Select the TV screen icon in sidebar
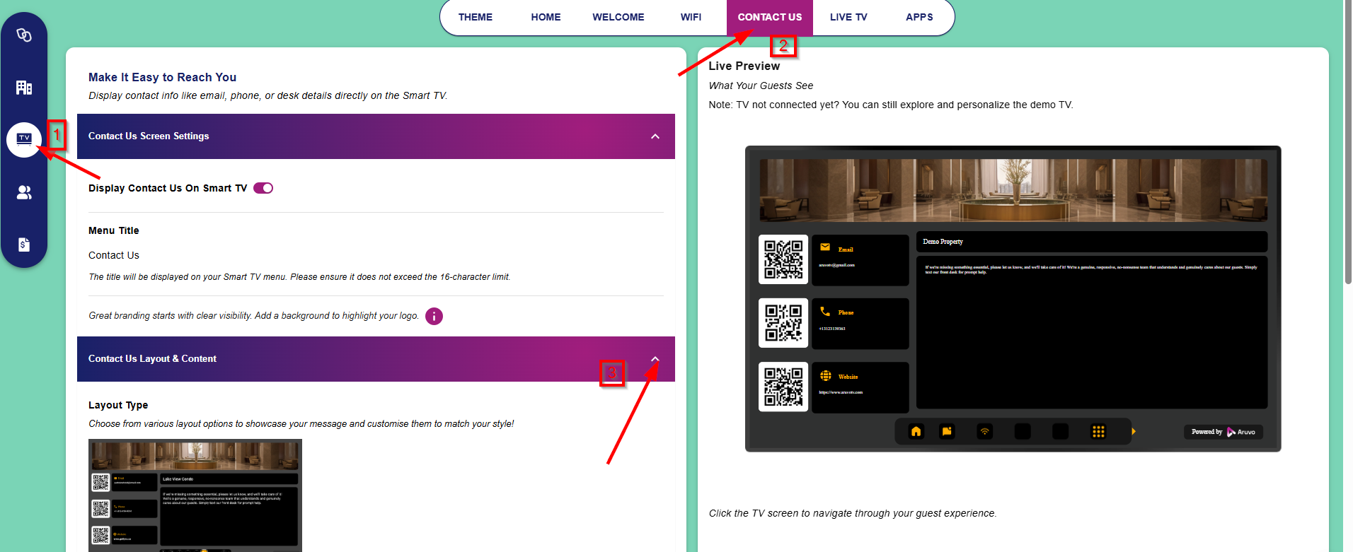 [24, 139]
